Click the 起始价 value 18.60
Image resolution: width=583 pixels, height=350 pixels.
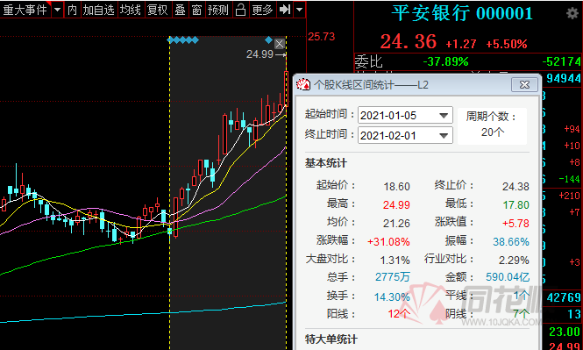point(397,186)
